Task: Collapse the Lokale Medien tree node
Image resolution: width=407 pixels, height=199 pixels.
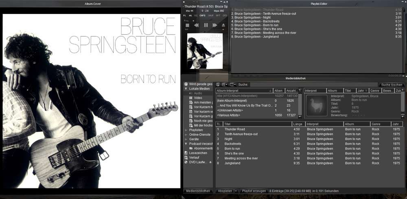Action: point(186,88)
